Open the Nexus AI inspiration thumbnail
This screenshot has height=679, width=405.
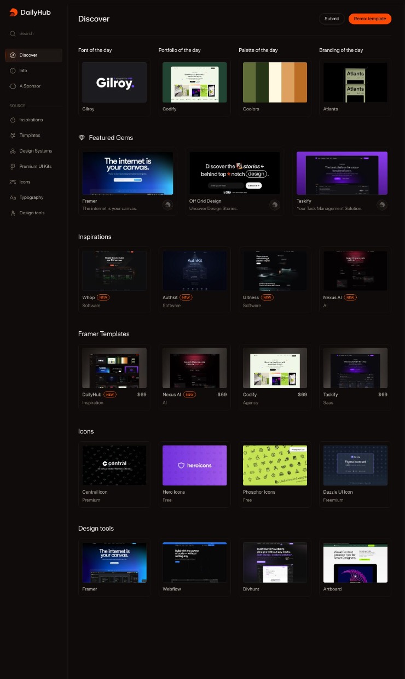coord(355,271)
